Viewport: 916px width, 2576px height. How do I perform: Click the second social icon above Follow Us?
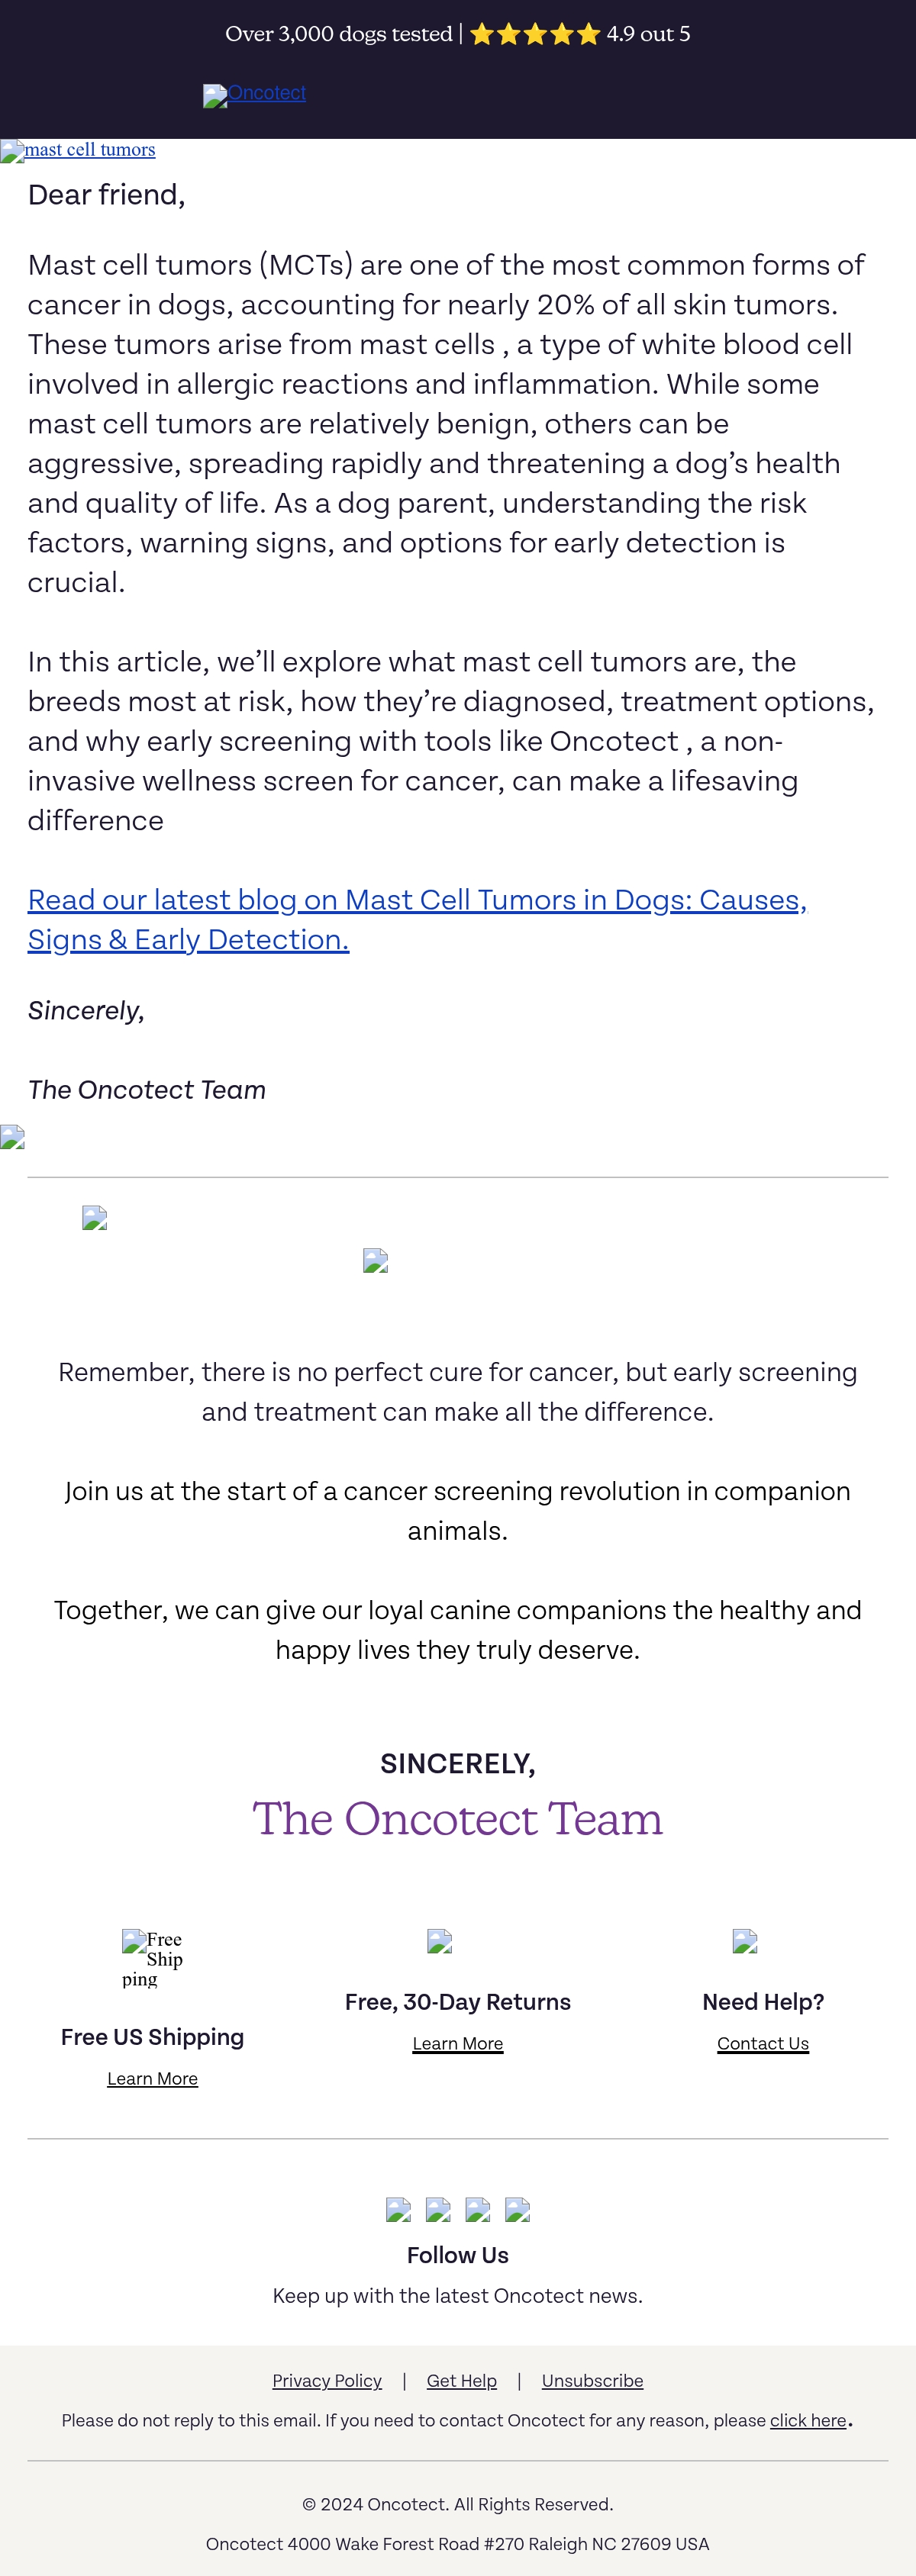pos(438,2209)
